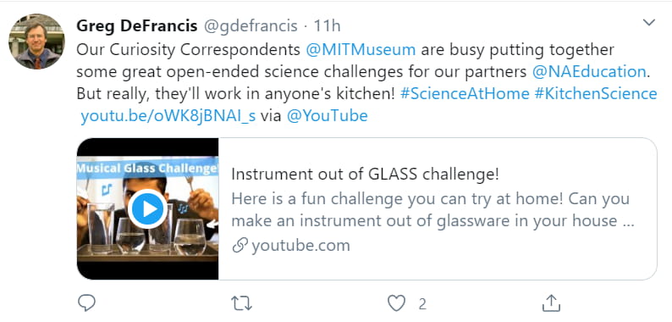Screen dimensions: 672x322
Task: Open the @NAEducation mention
Action: pyautogui.click(x=589, y=72)
